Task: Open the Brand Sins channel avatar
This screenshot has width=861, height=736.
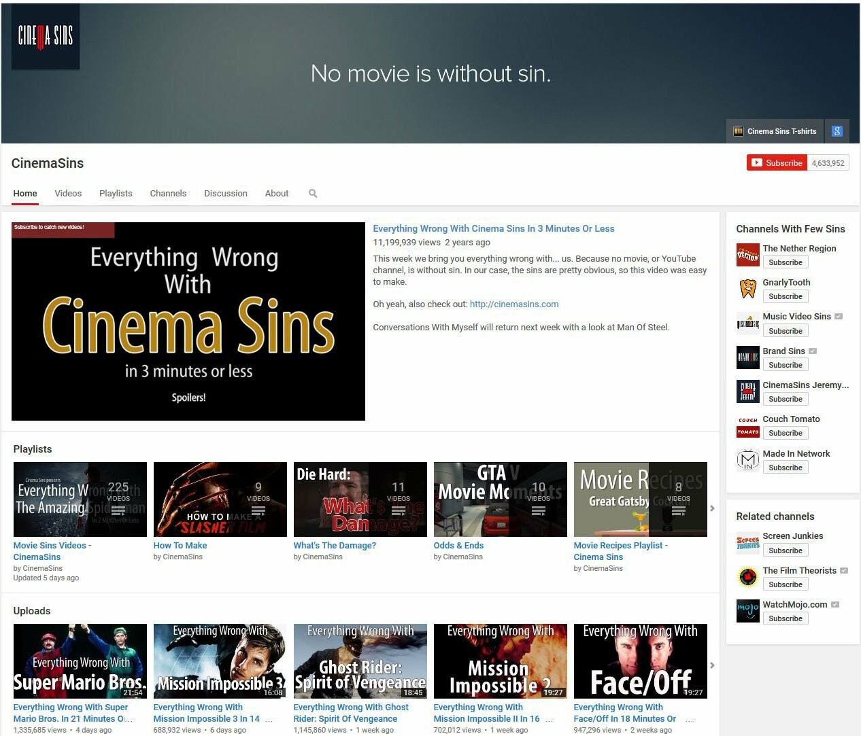Action: pos(748,357)
